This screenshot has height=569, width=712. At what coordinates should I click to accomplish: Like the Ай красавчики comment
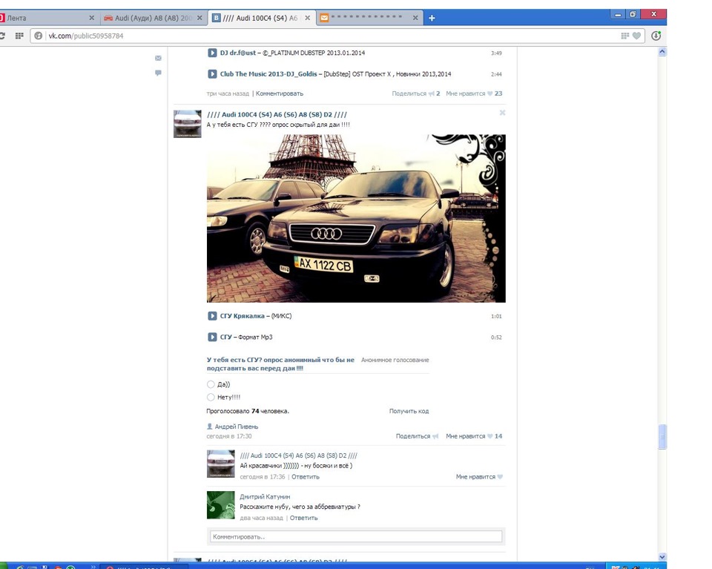pos(480,477)
